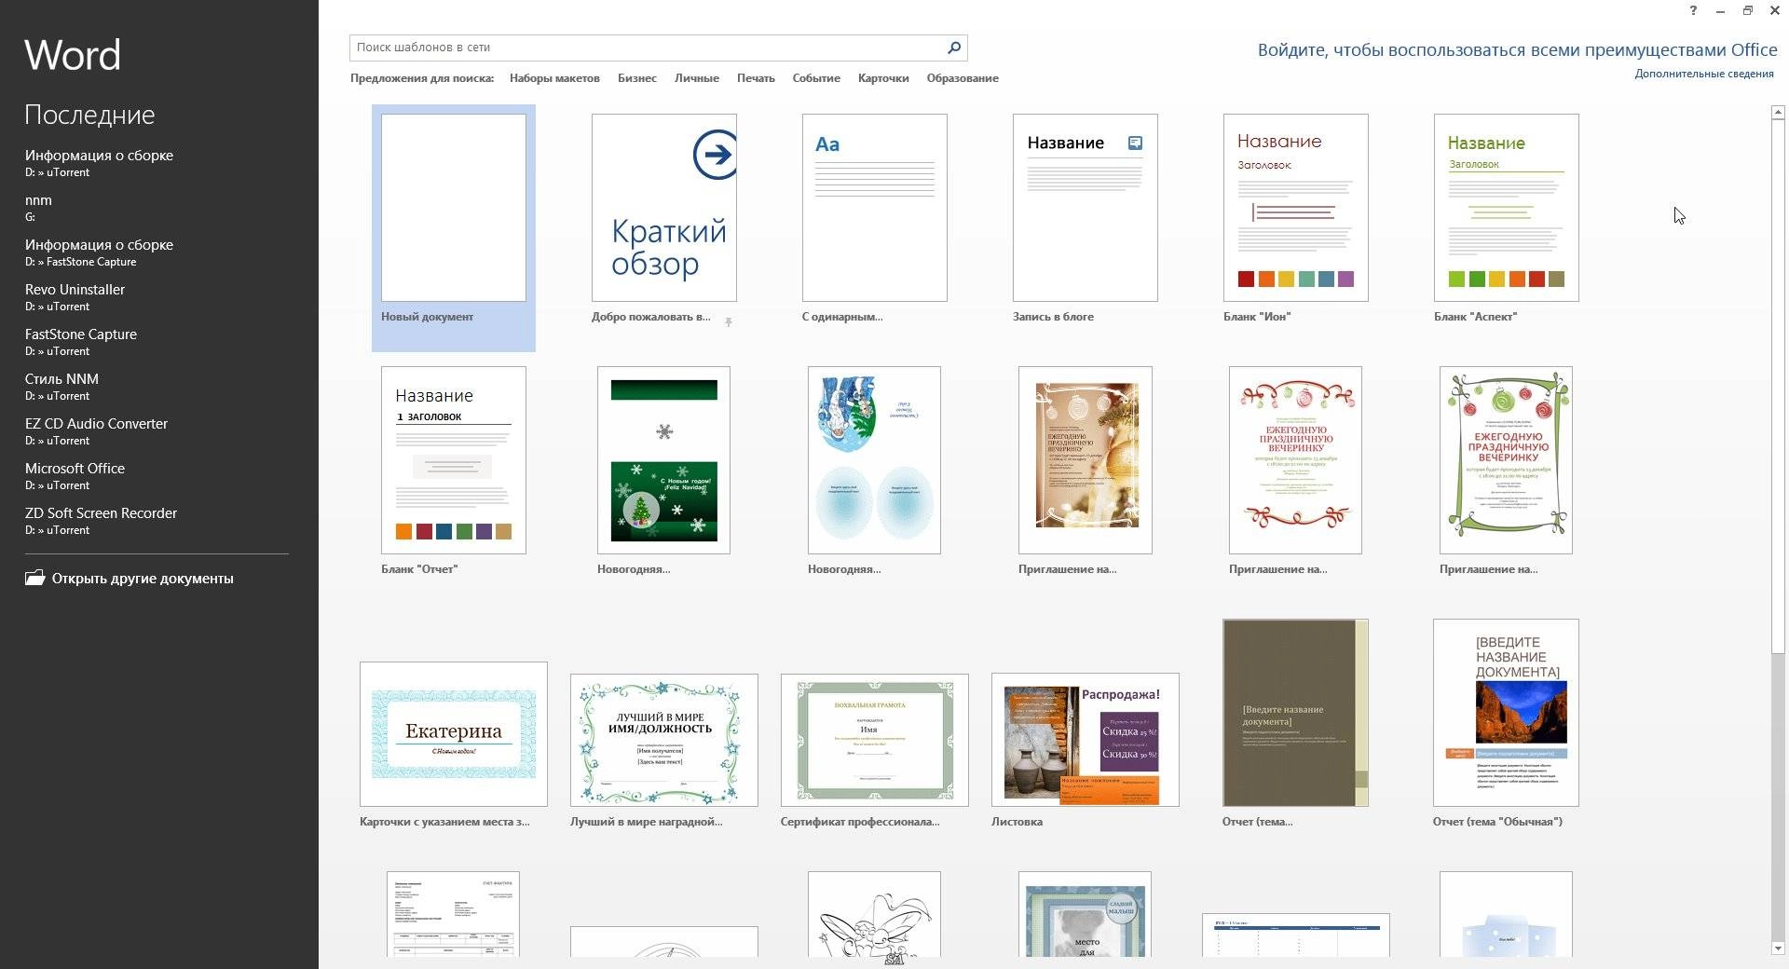Open the baby frame template thumbnail
This screenshot has width=1789, height=969.
click(x=1085, y=914)
